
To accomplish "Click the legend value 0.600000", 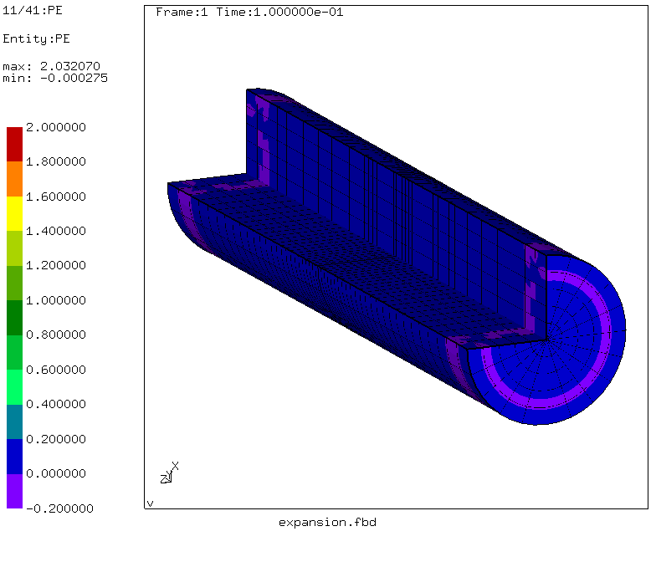I will coord(56,370).
